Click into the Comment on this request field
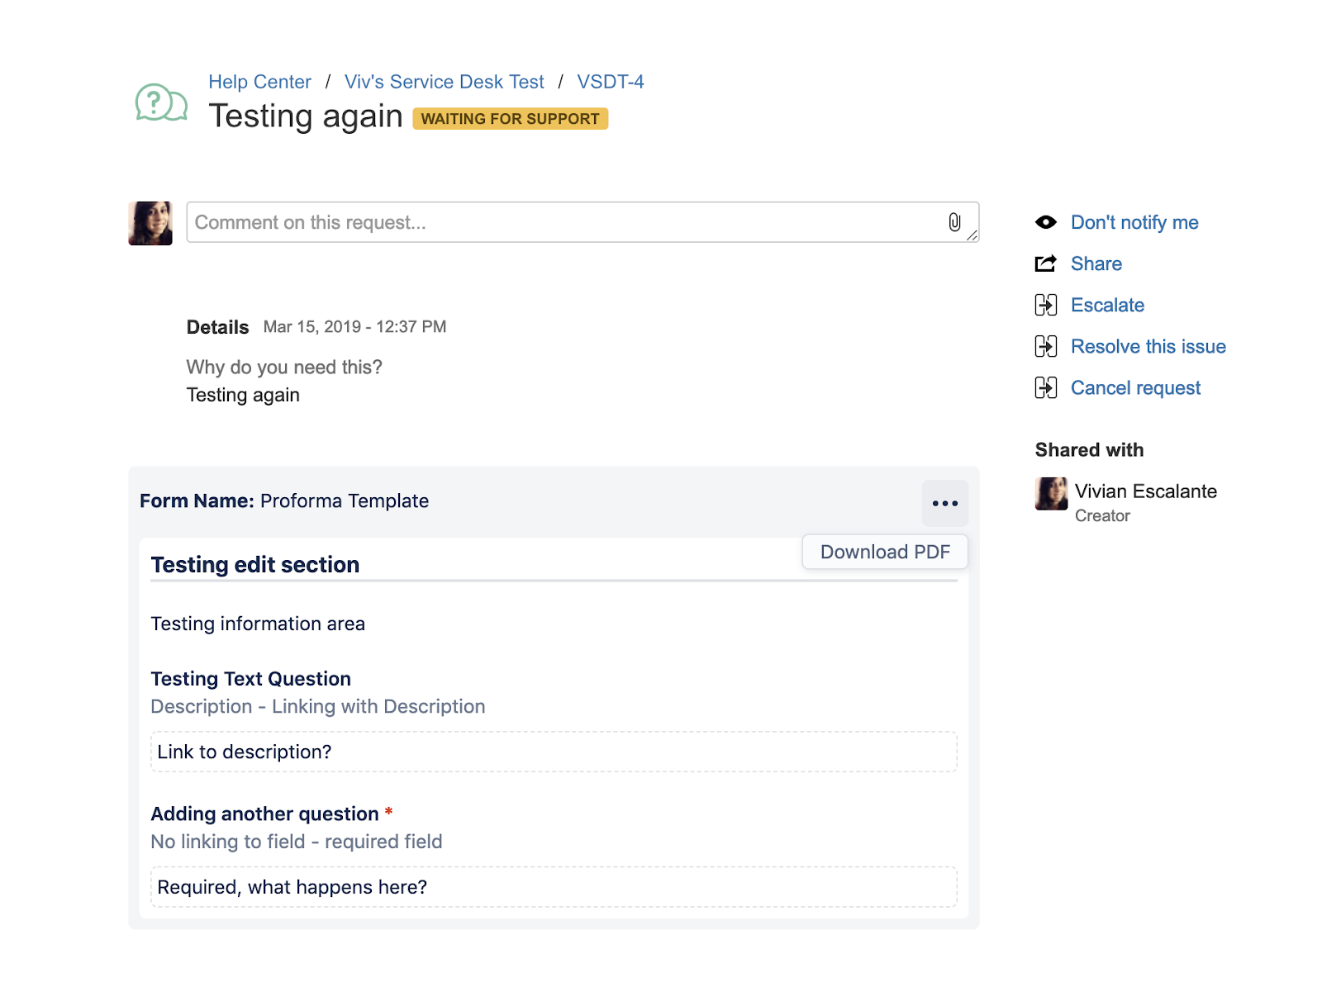This screenshot has width=1322, height=982. (x=562, y=222)
